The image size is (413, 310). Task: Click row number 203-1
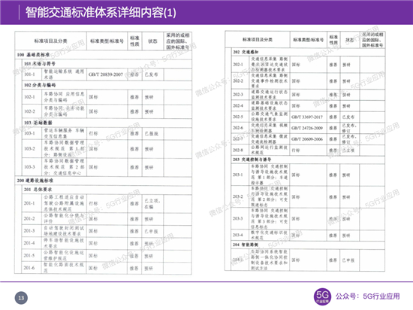[238, 175]
